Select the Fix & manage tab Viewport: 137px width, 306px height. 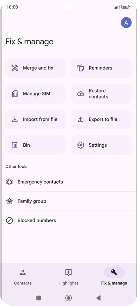coord(114,277)
